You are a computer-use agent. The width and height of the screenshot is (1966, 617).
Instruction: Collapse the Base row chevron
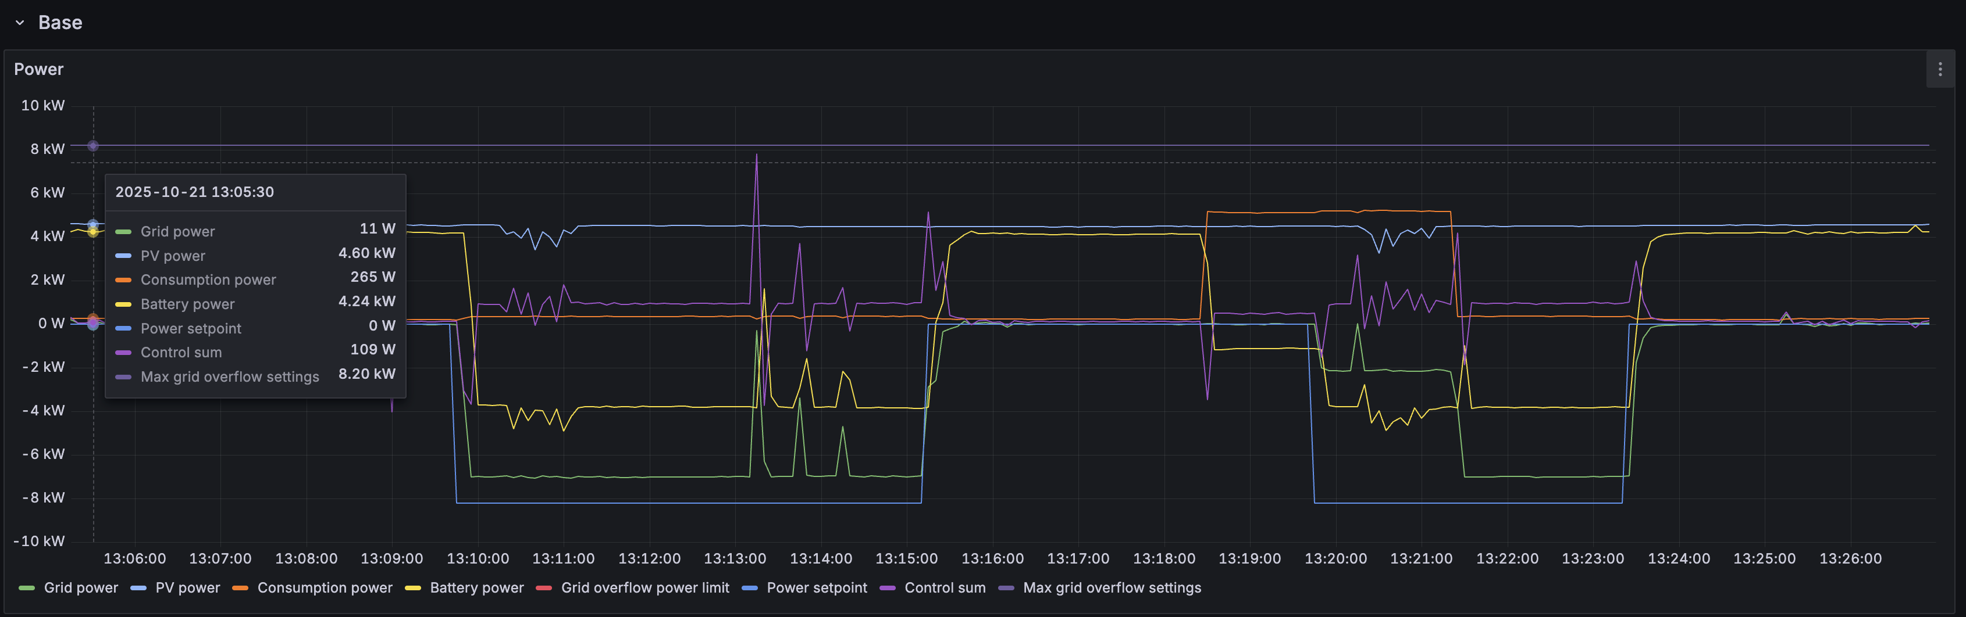pos(20,23)
